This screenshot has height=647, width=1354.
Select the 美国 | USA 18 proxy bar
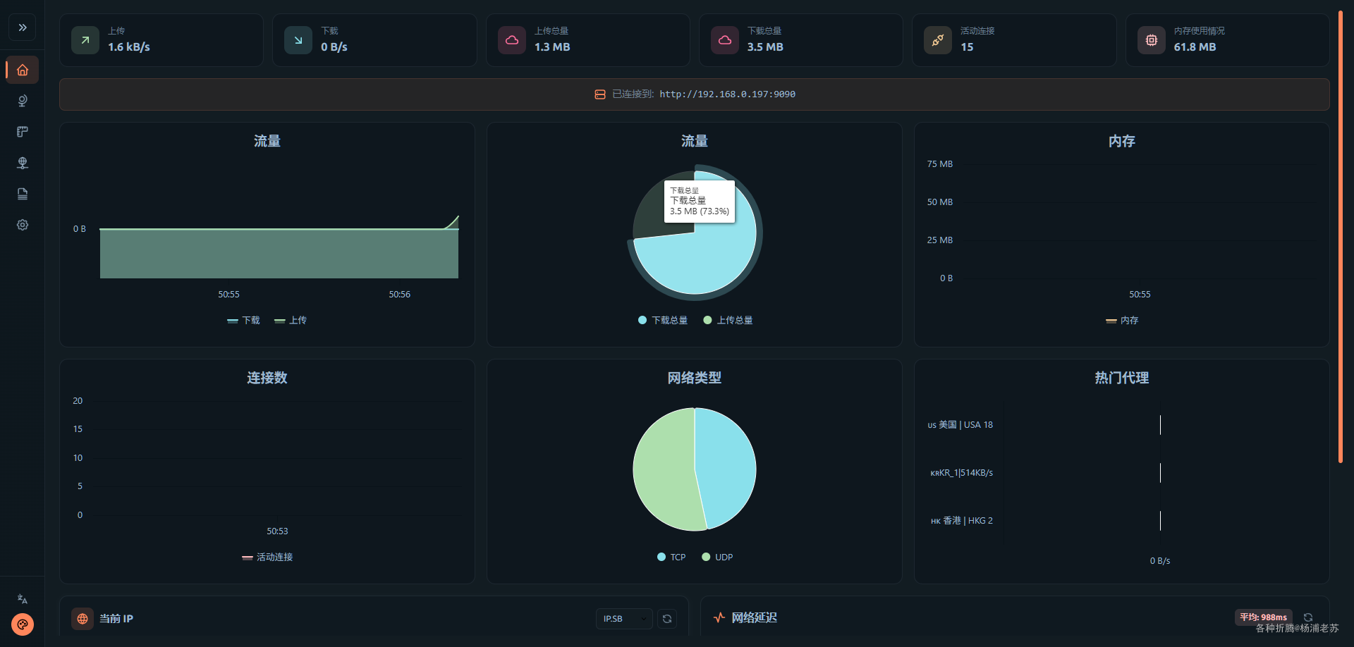point(1160,425)
